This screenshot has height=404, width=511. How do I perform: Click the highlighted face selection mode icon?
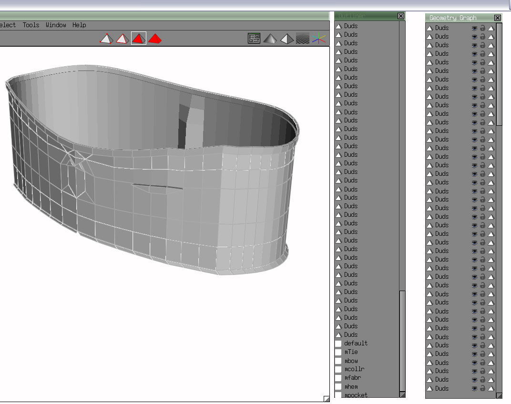pyautogui.click(x=139, y=39)
